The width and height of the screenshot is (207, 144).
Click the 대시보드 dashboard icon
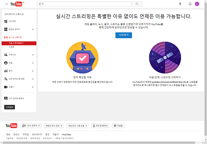(x=6, y=21)
